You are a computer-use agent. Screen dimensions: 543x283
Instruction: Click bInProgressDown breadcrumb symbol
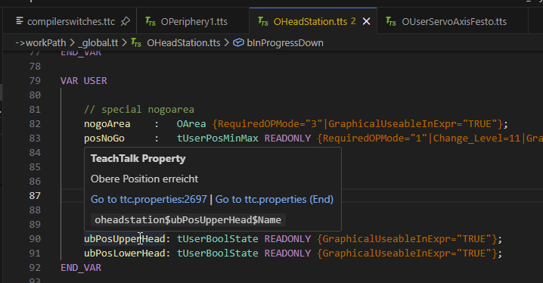[x=285, y=43]
